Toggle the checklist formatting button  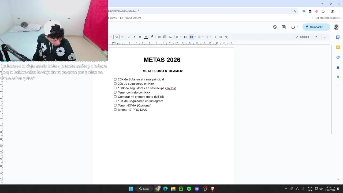point(191,37)
